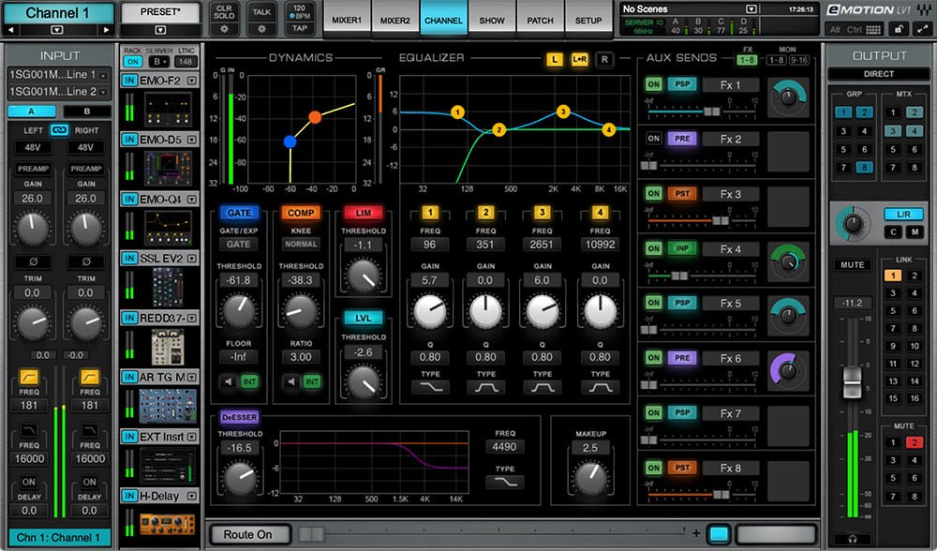Toggle the COMP section on/off
Image resolution: width=937 pixels, height=551 pixels.
[301, 213]
